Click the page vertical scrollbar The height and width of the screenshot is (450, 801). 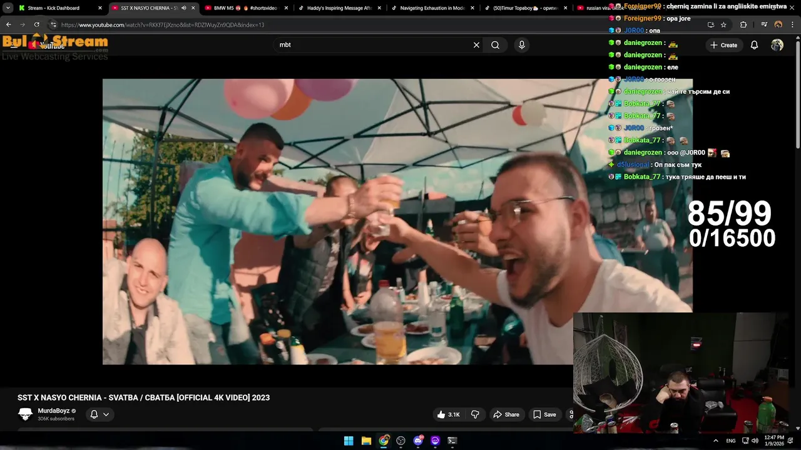pyautogui.click(x=797, y=94)
